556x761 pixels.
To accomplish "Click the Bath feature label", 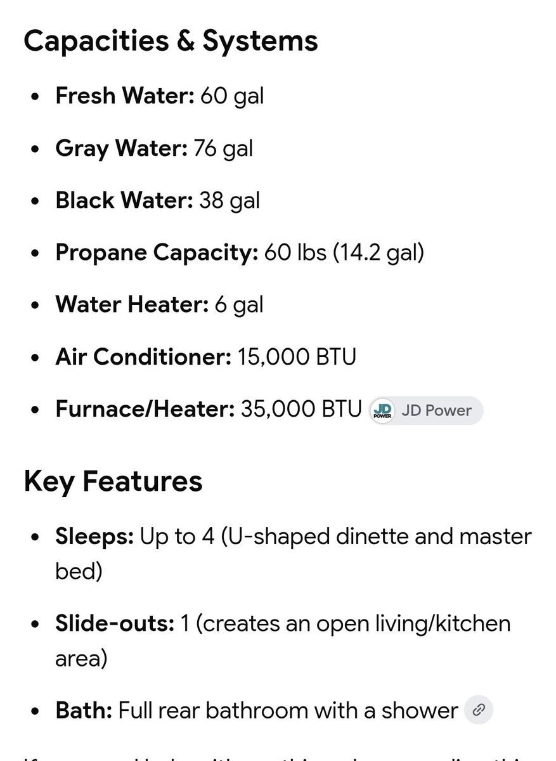I will coord(84,710).
